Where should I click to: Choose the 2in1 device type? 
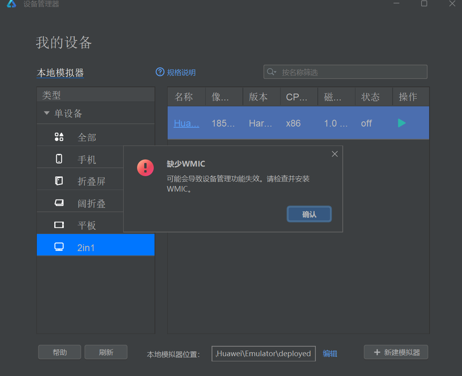pos(96,245)
